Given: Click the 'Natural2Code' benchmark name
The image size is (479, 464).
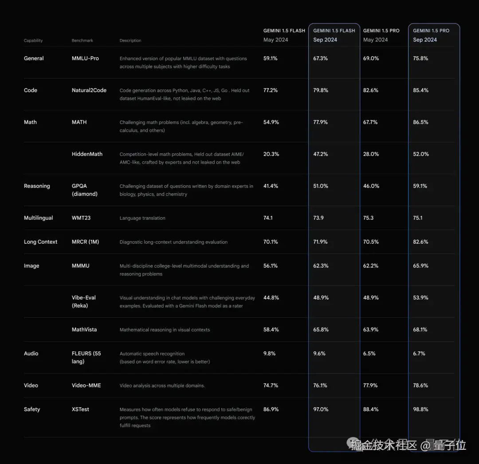Looking at the screenshot, I should pyautogui.click(x=89, y=90).
